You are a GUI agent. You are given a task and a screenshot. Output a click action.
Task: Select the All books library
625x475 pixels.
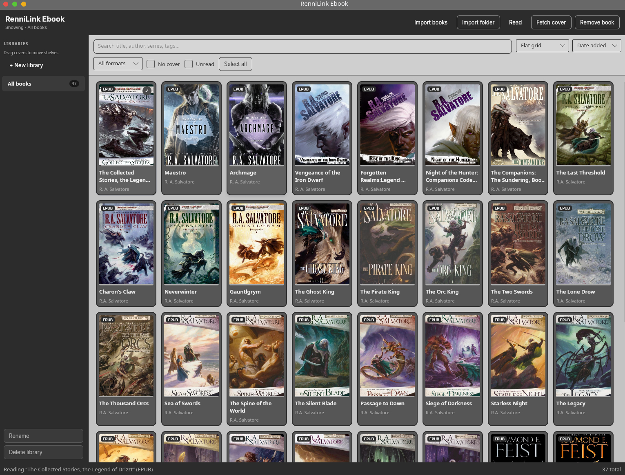(43, 84)
